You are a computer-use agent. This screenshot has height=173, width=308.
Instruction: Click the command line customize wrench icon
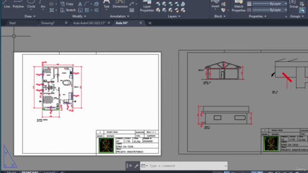(x=137, y=166)
